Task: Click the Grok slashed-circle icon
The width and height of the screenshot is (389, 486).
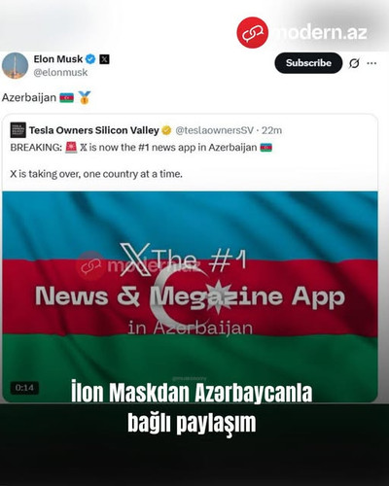Action: (x=354, y=63)
